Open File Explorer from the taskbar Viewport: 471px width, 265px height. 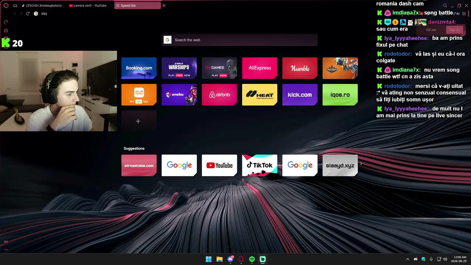pos(219,259)
